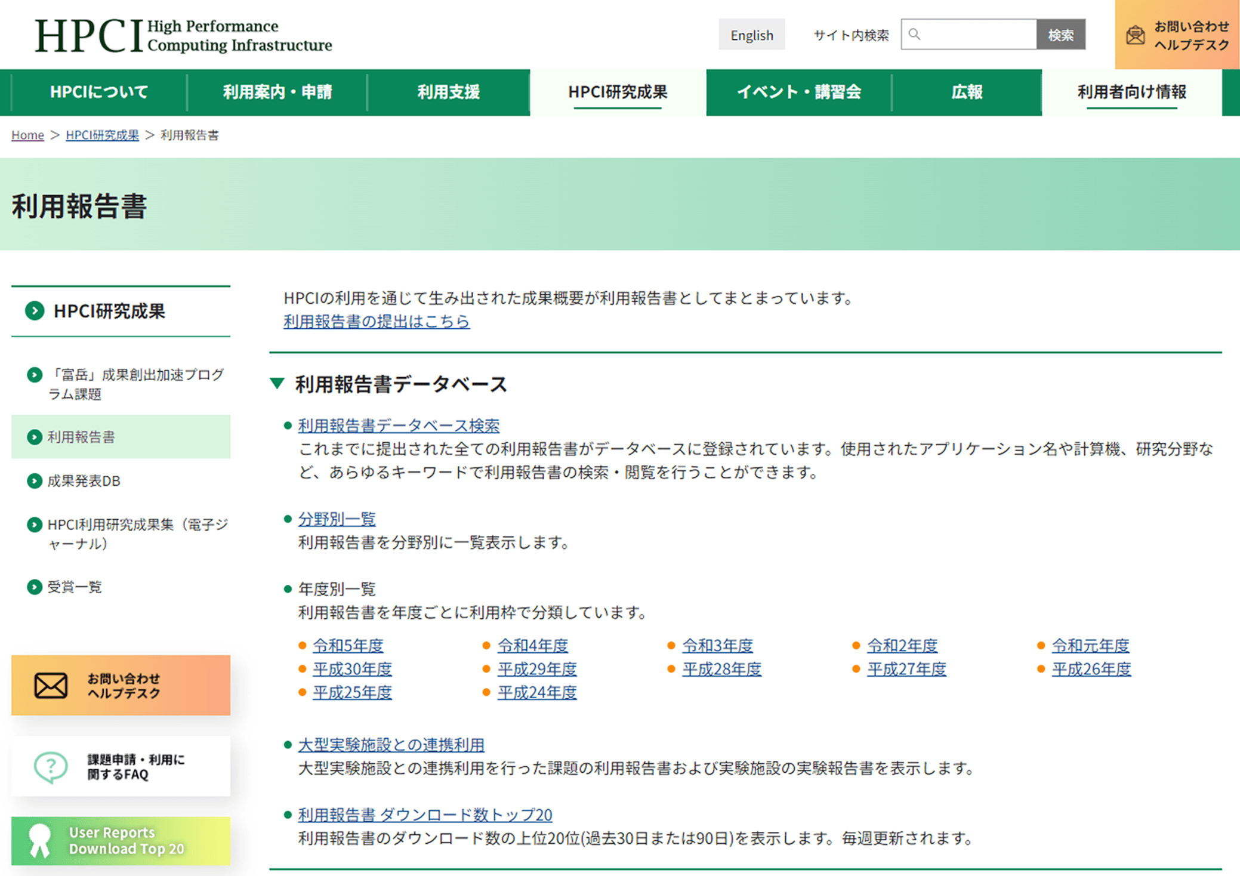The width and height of the screenshot is (1240, 876).
Task: Open お問い合わせヘルプデスク header button
Action: (x=1177, y=35)
